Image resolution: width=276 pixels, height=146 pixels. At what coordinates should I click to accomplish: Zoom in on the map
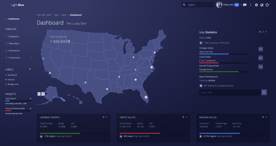coord(43,94)
